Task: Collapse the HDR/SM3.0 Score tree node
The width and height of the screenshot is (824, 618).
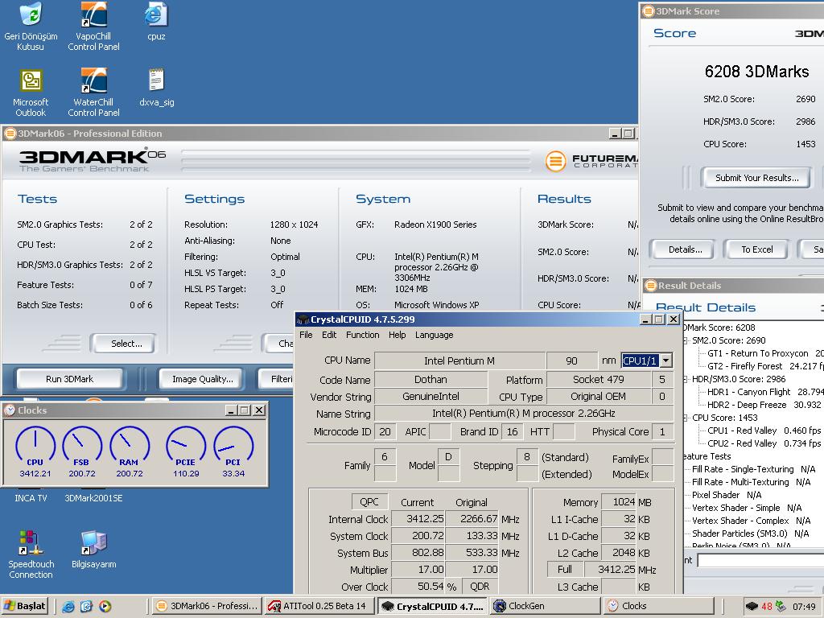Action: pos(686,379)
